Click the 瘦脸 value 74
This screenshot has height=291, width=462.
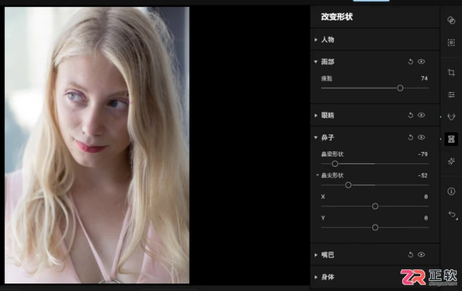[x=424, y=78]
